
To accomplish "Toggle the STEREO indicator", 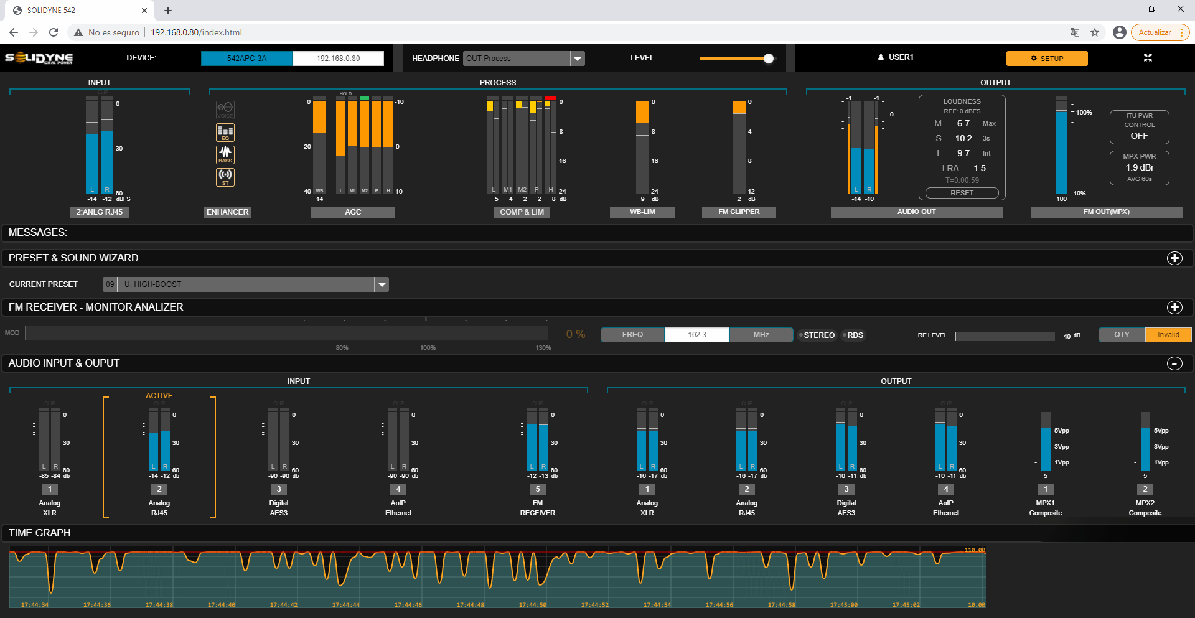I will tap(817, 335).
